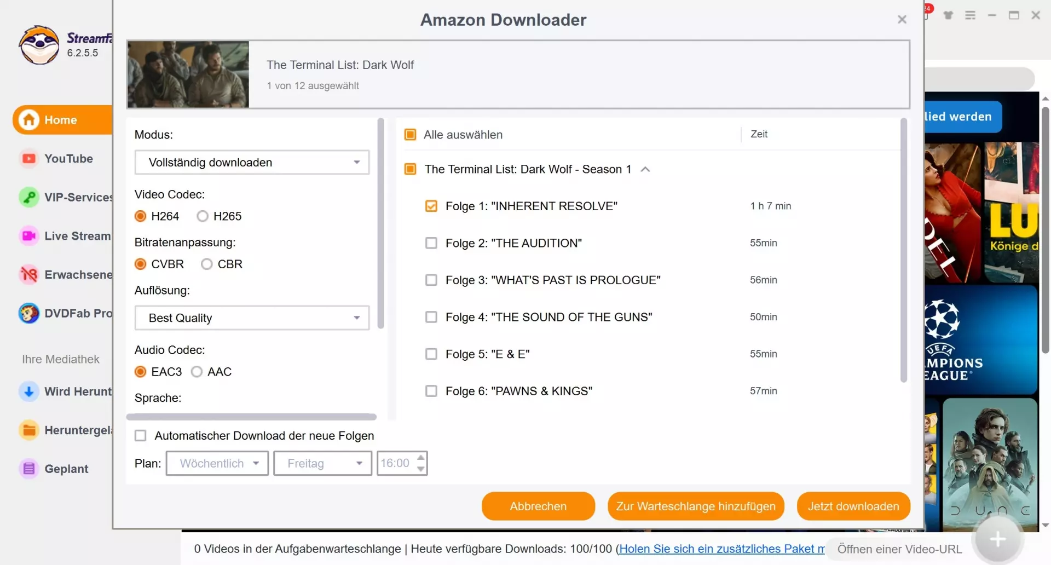Screen dimensions: 1051x565
Task: Collapse the Season 1 episode list
Action: coord(645,169)
